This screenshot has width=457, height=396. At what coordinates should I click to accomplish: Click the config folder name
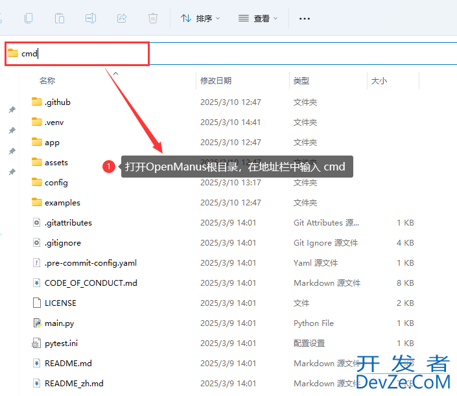(x=56, y=183)
